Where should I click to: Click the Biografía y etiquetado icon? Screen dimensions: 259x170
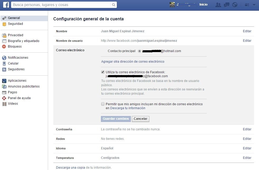click(4, 41)
